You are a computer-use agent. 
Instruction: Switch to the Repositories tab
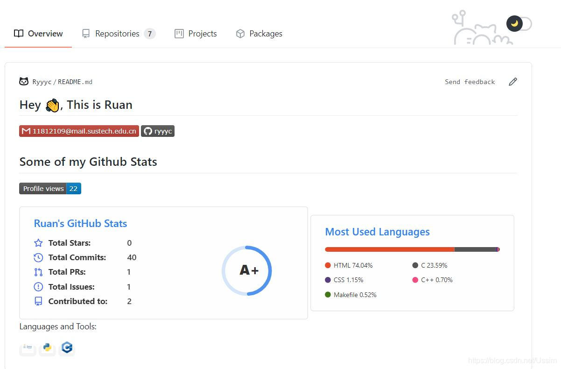click(x=118, y=34)
